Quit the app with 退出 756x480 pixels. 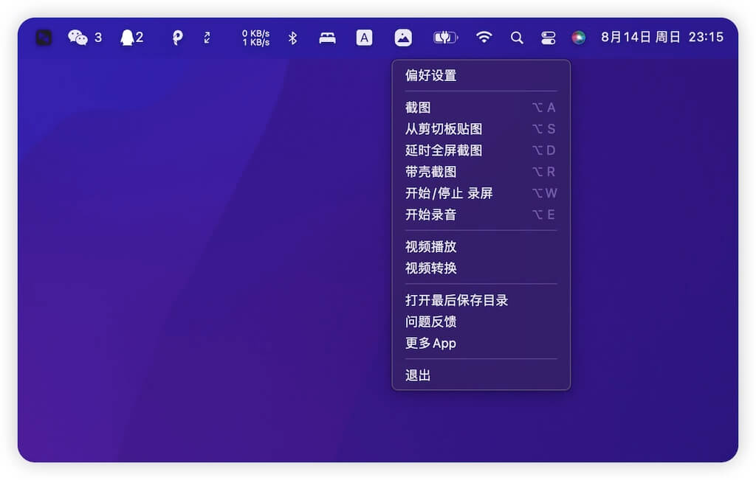[418, 375]
